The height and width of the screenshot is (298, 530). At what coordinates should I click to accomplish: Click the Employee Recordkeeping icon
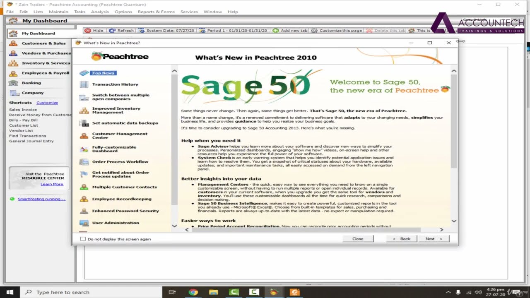(84, 199)
